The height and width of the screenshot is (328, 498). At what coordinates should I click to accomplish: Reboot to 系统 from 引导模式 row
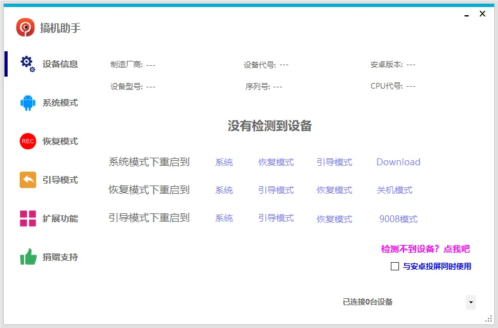[224, 218]
